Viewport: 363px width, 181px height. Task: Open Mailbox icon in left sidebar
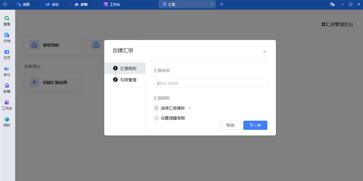tap(7, 86)
